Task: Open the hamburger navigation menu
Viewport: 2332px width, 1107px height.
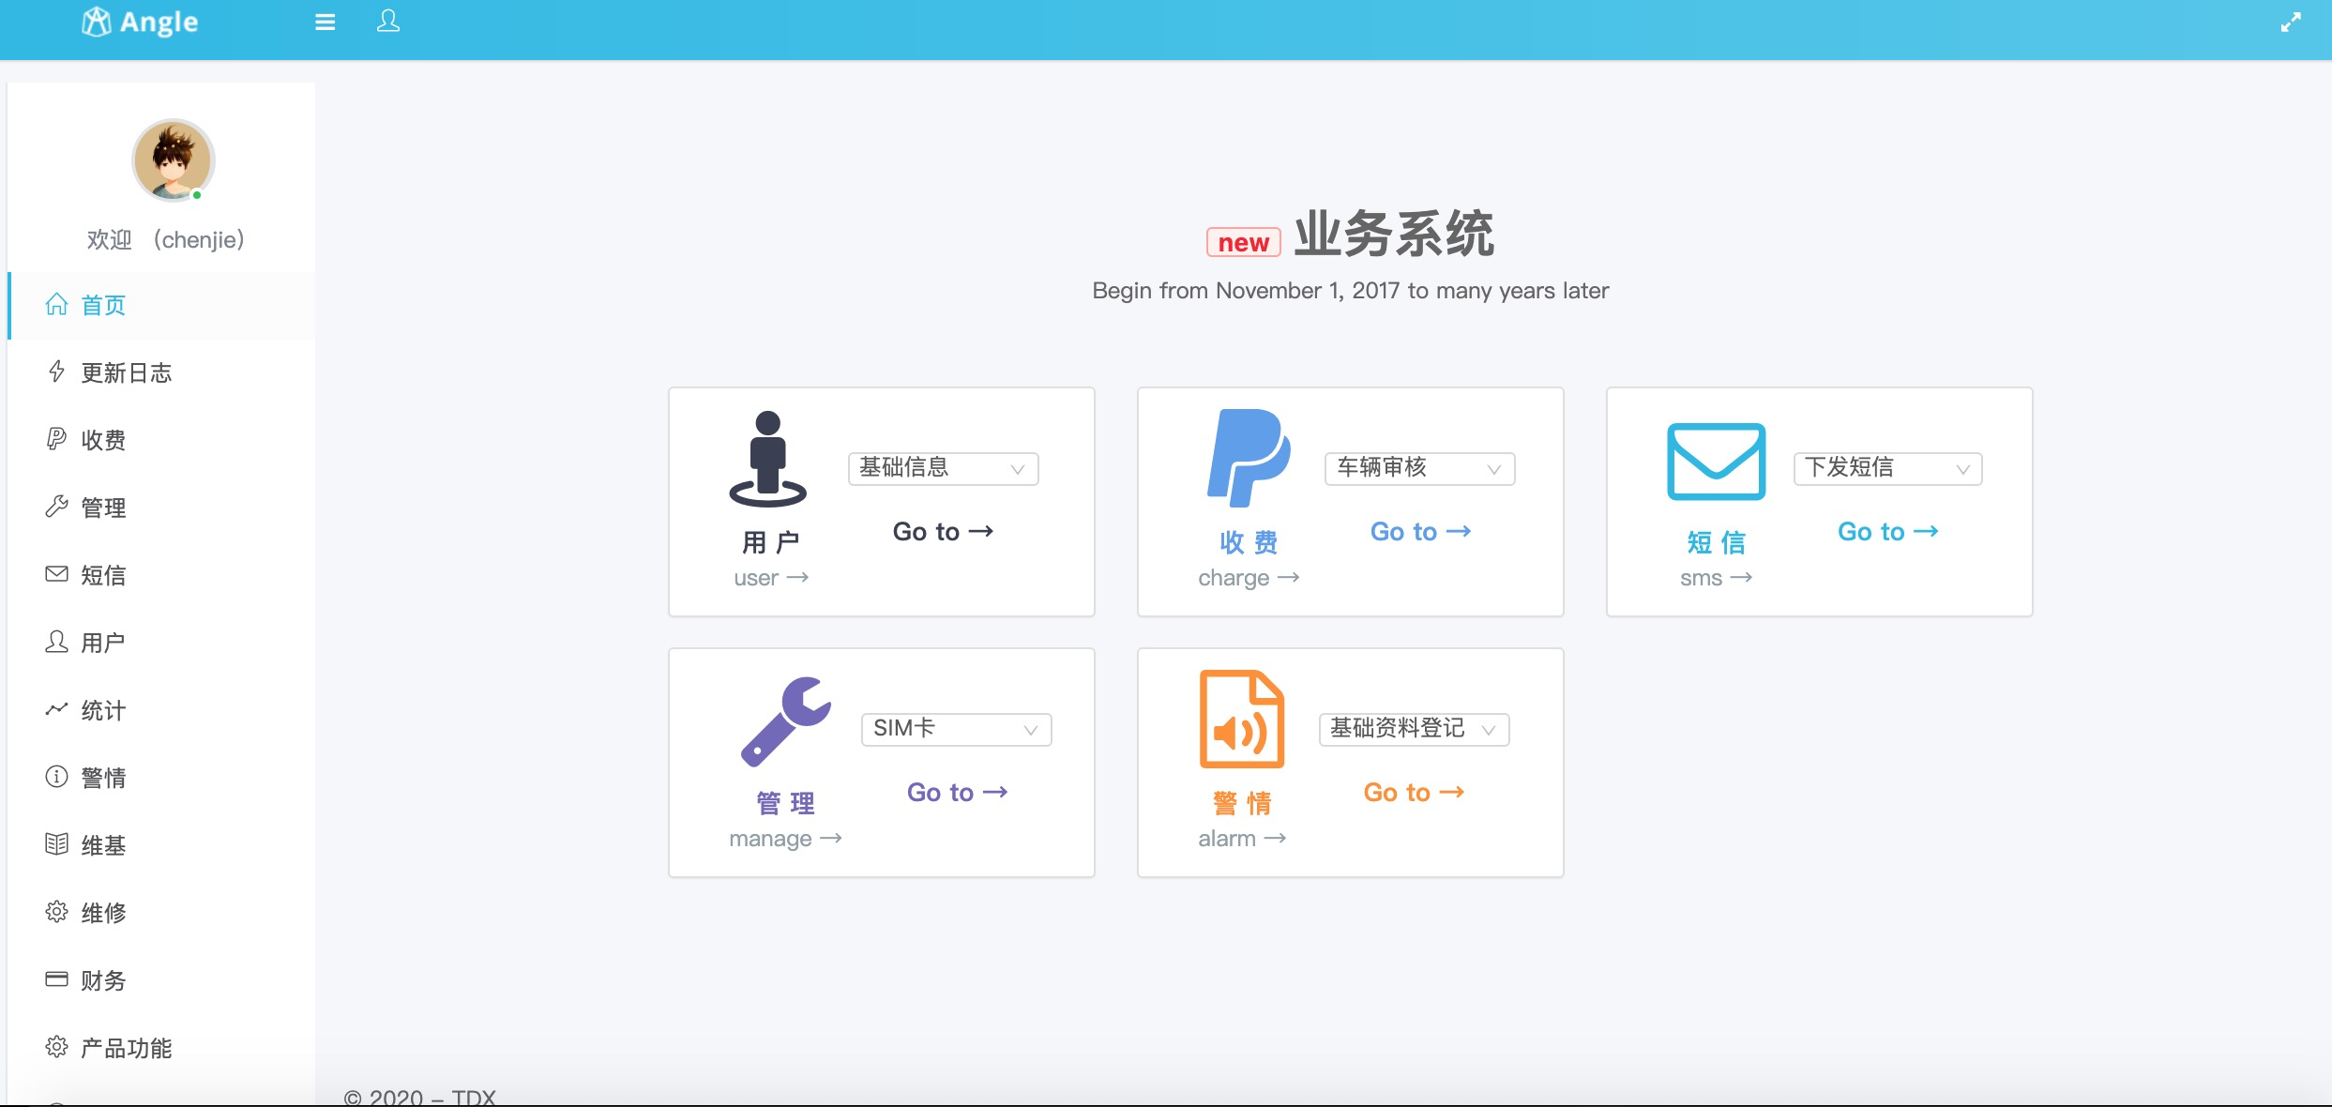Action: click(x=325, y=22)
